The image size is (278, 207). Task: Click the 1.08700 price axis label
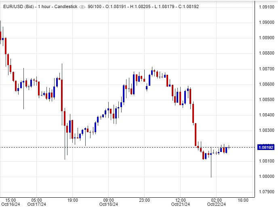point(266,69)
